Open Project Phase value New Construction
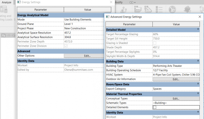 pos(84,28)
